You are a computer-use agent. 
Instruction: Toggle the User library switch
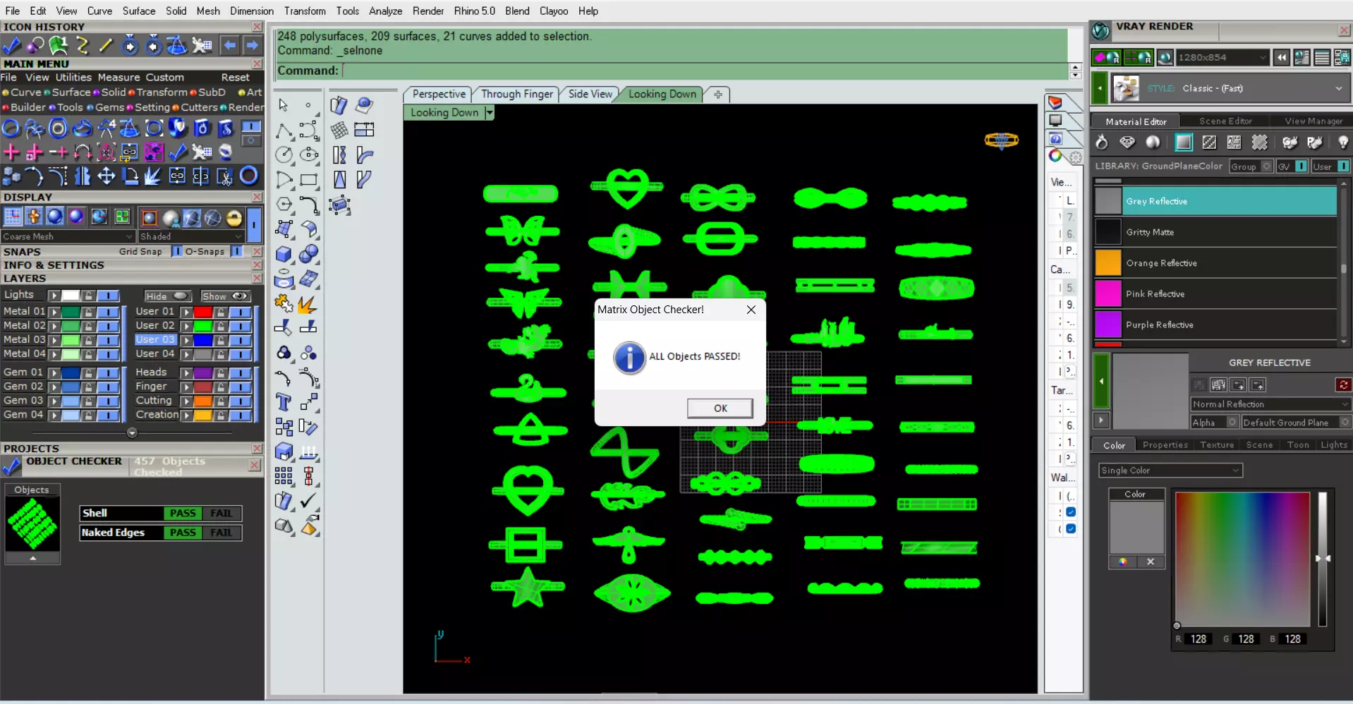pyautogui.click(x=1344, y=166)
